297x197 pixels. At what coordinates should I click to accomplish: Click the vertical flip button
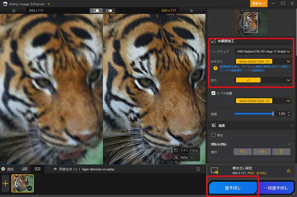(281, 152)
